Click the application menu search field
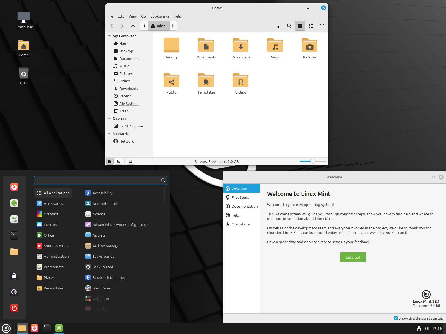 [x=100, y=180]
